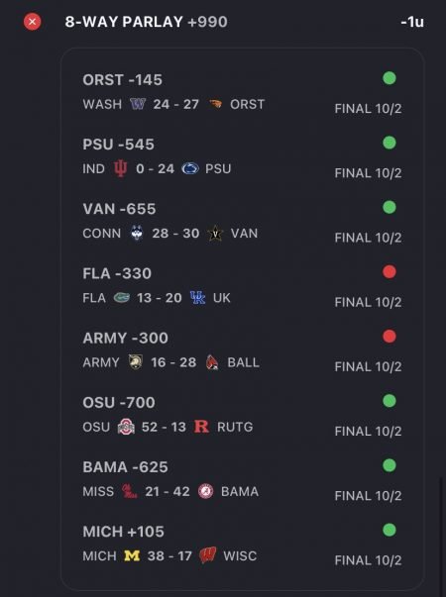Tap the Oregon State Beavers logo
This screenshot has height=597, width=446.
point(215,104)
